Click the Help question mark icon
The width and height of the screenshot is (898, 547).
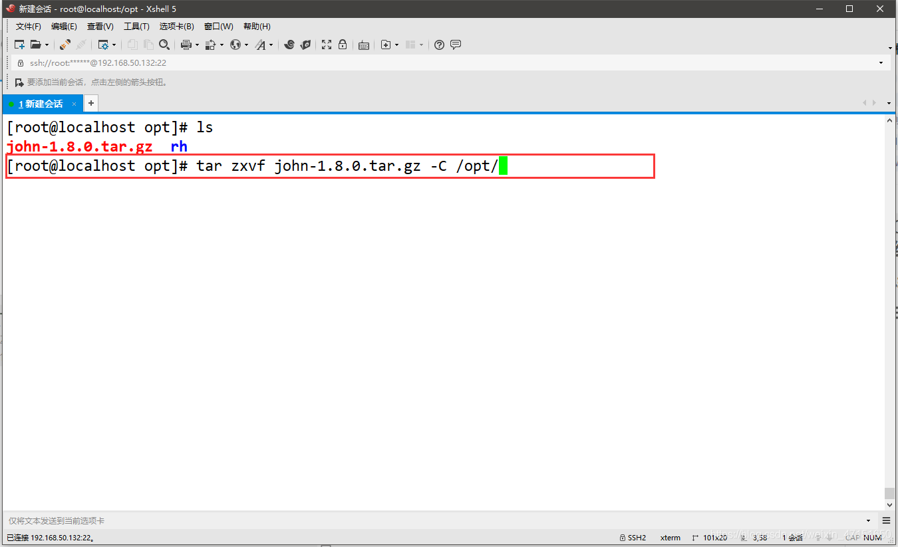click(x=439, y=45)
